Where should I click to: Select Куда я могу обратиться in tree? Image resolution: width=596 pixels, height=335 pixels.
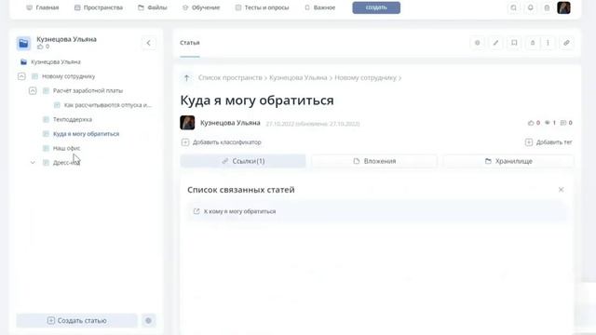pos(86,134)
